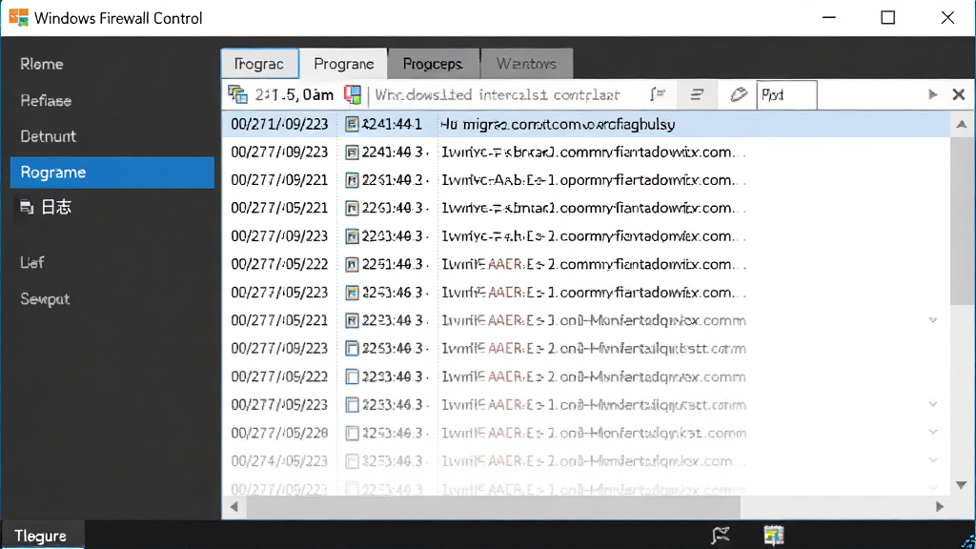The height and width of the screenshot is (549, 976).
Task: Click the time value 2241:40.3
Action: [x=394, y=152]
